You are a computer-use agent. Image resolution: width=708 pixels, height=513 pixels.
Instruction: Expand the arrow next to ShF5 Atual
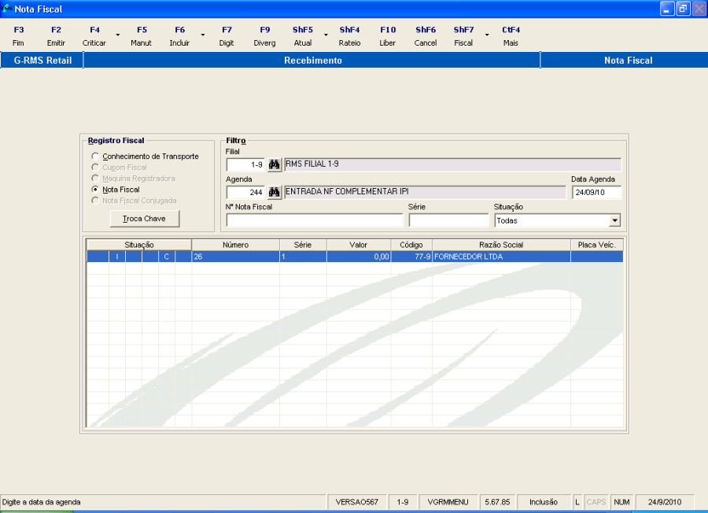pyautogui.click(x=326, y=35)
